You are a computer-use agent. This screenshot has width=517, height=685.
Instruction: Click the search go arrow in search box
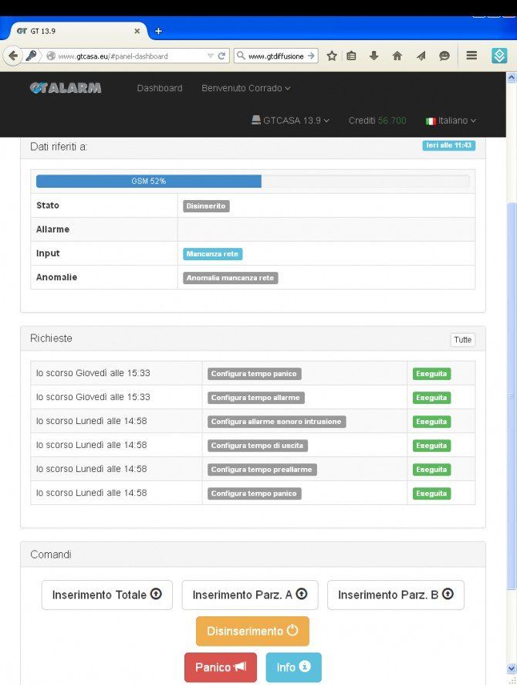(311, 56)
